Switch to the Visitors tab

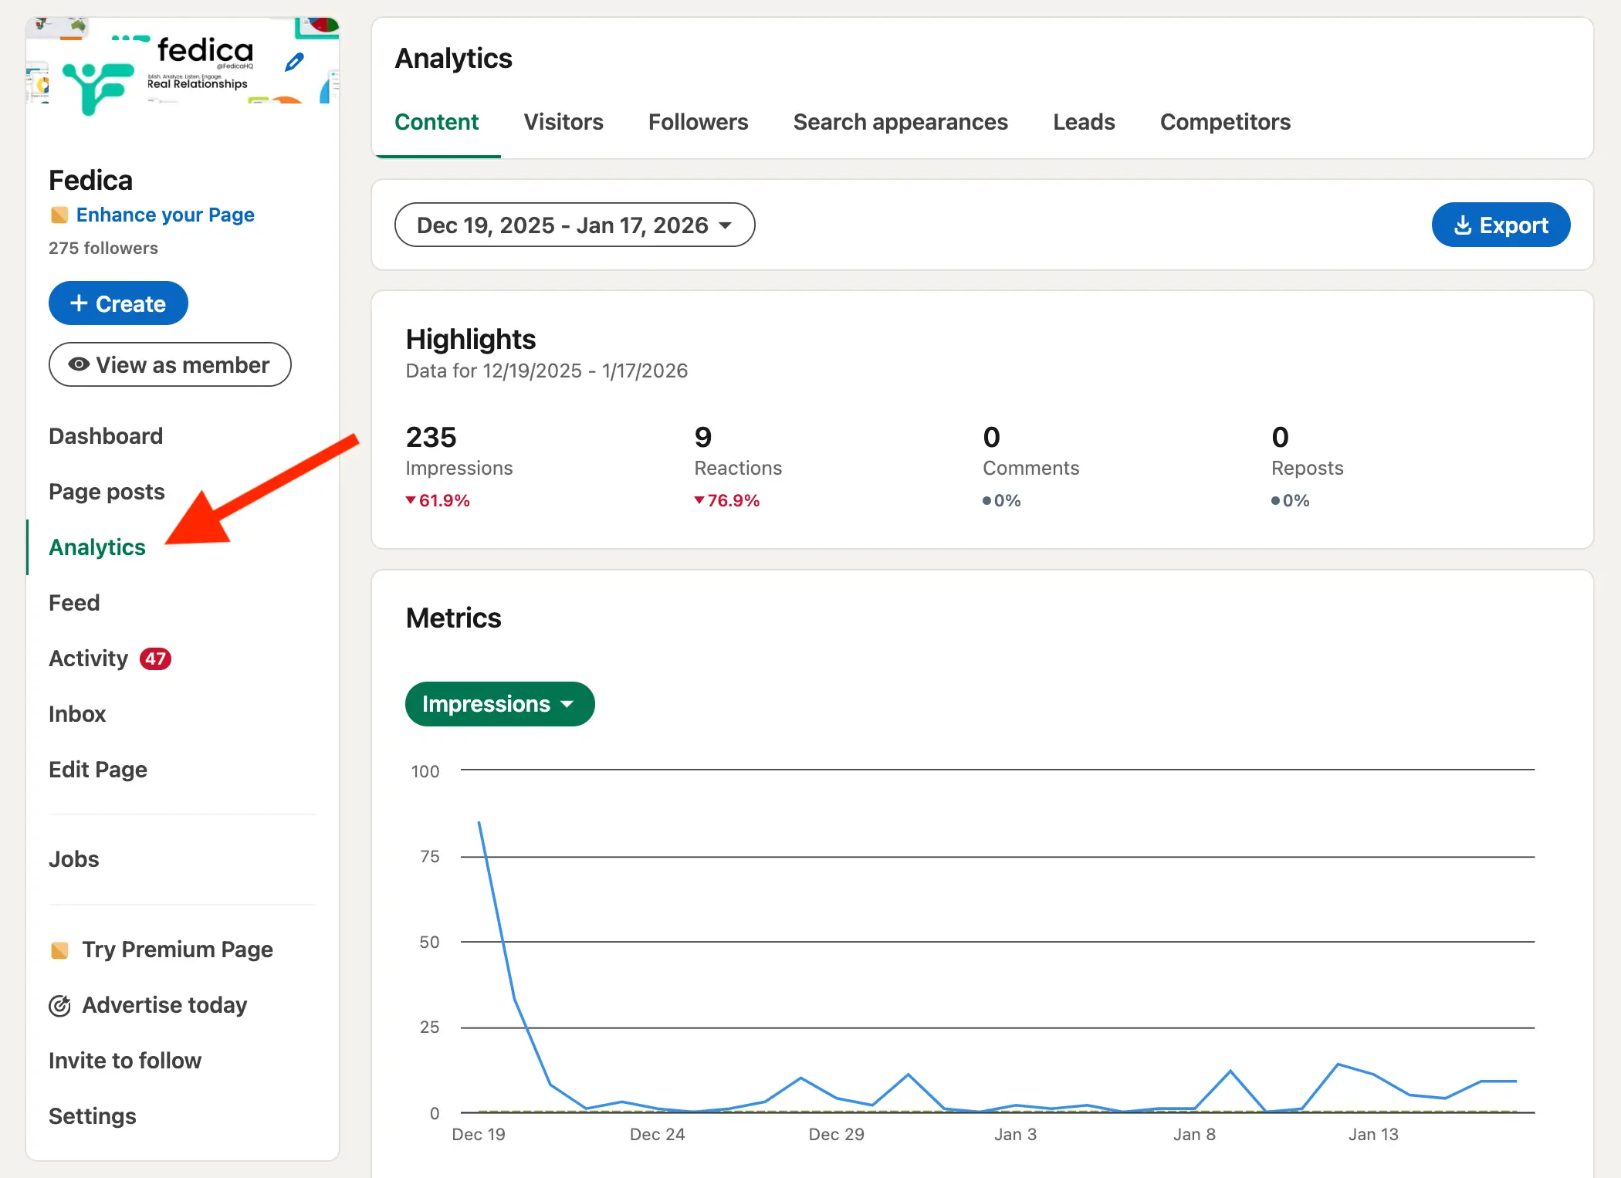pyautogui.click(x=563, y=122)
